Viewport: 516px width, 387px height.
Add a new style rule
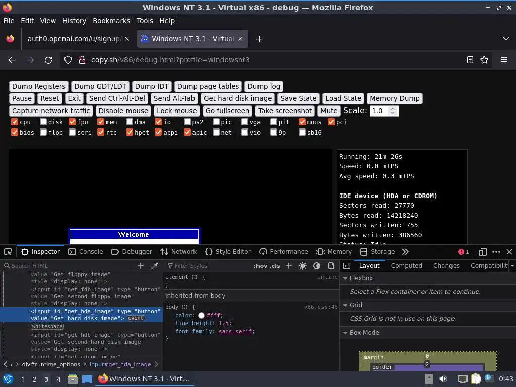click(x=289, y=266)
